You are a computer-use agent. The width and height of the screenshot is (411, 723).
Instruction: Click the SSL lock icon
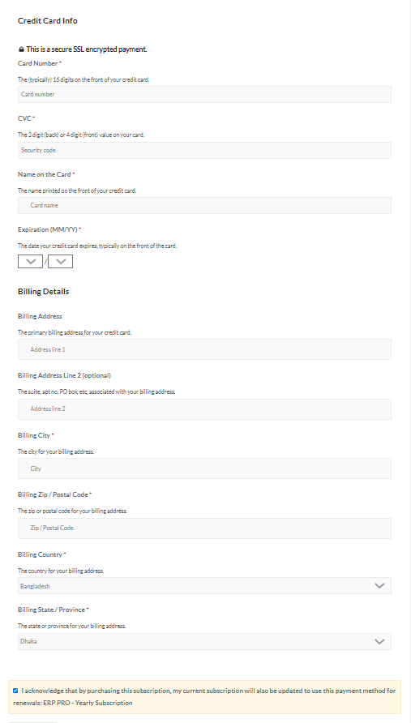click(x=21, y=49)
